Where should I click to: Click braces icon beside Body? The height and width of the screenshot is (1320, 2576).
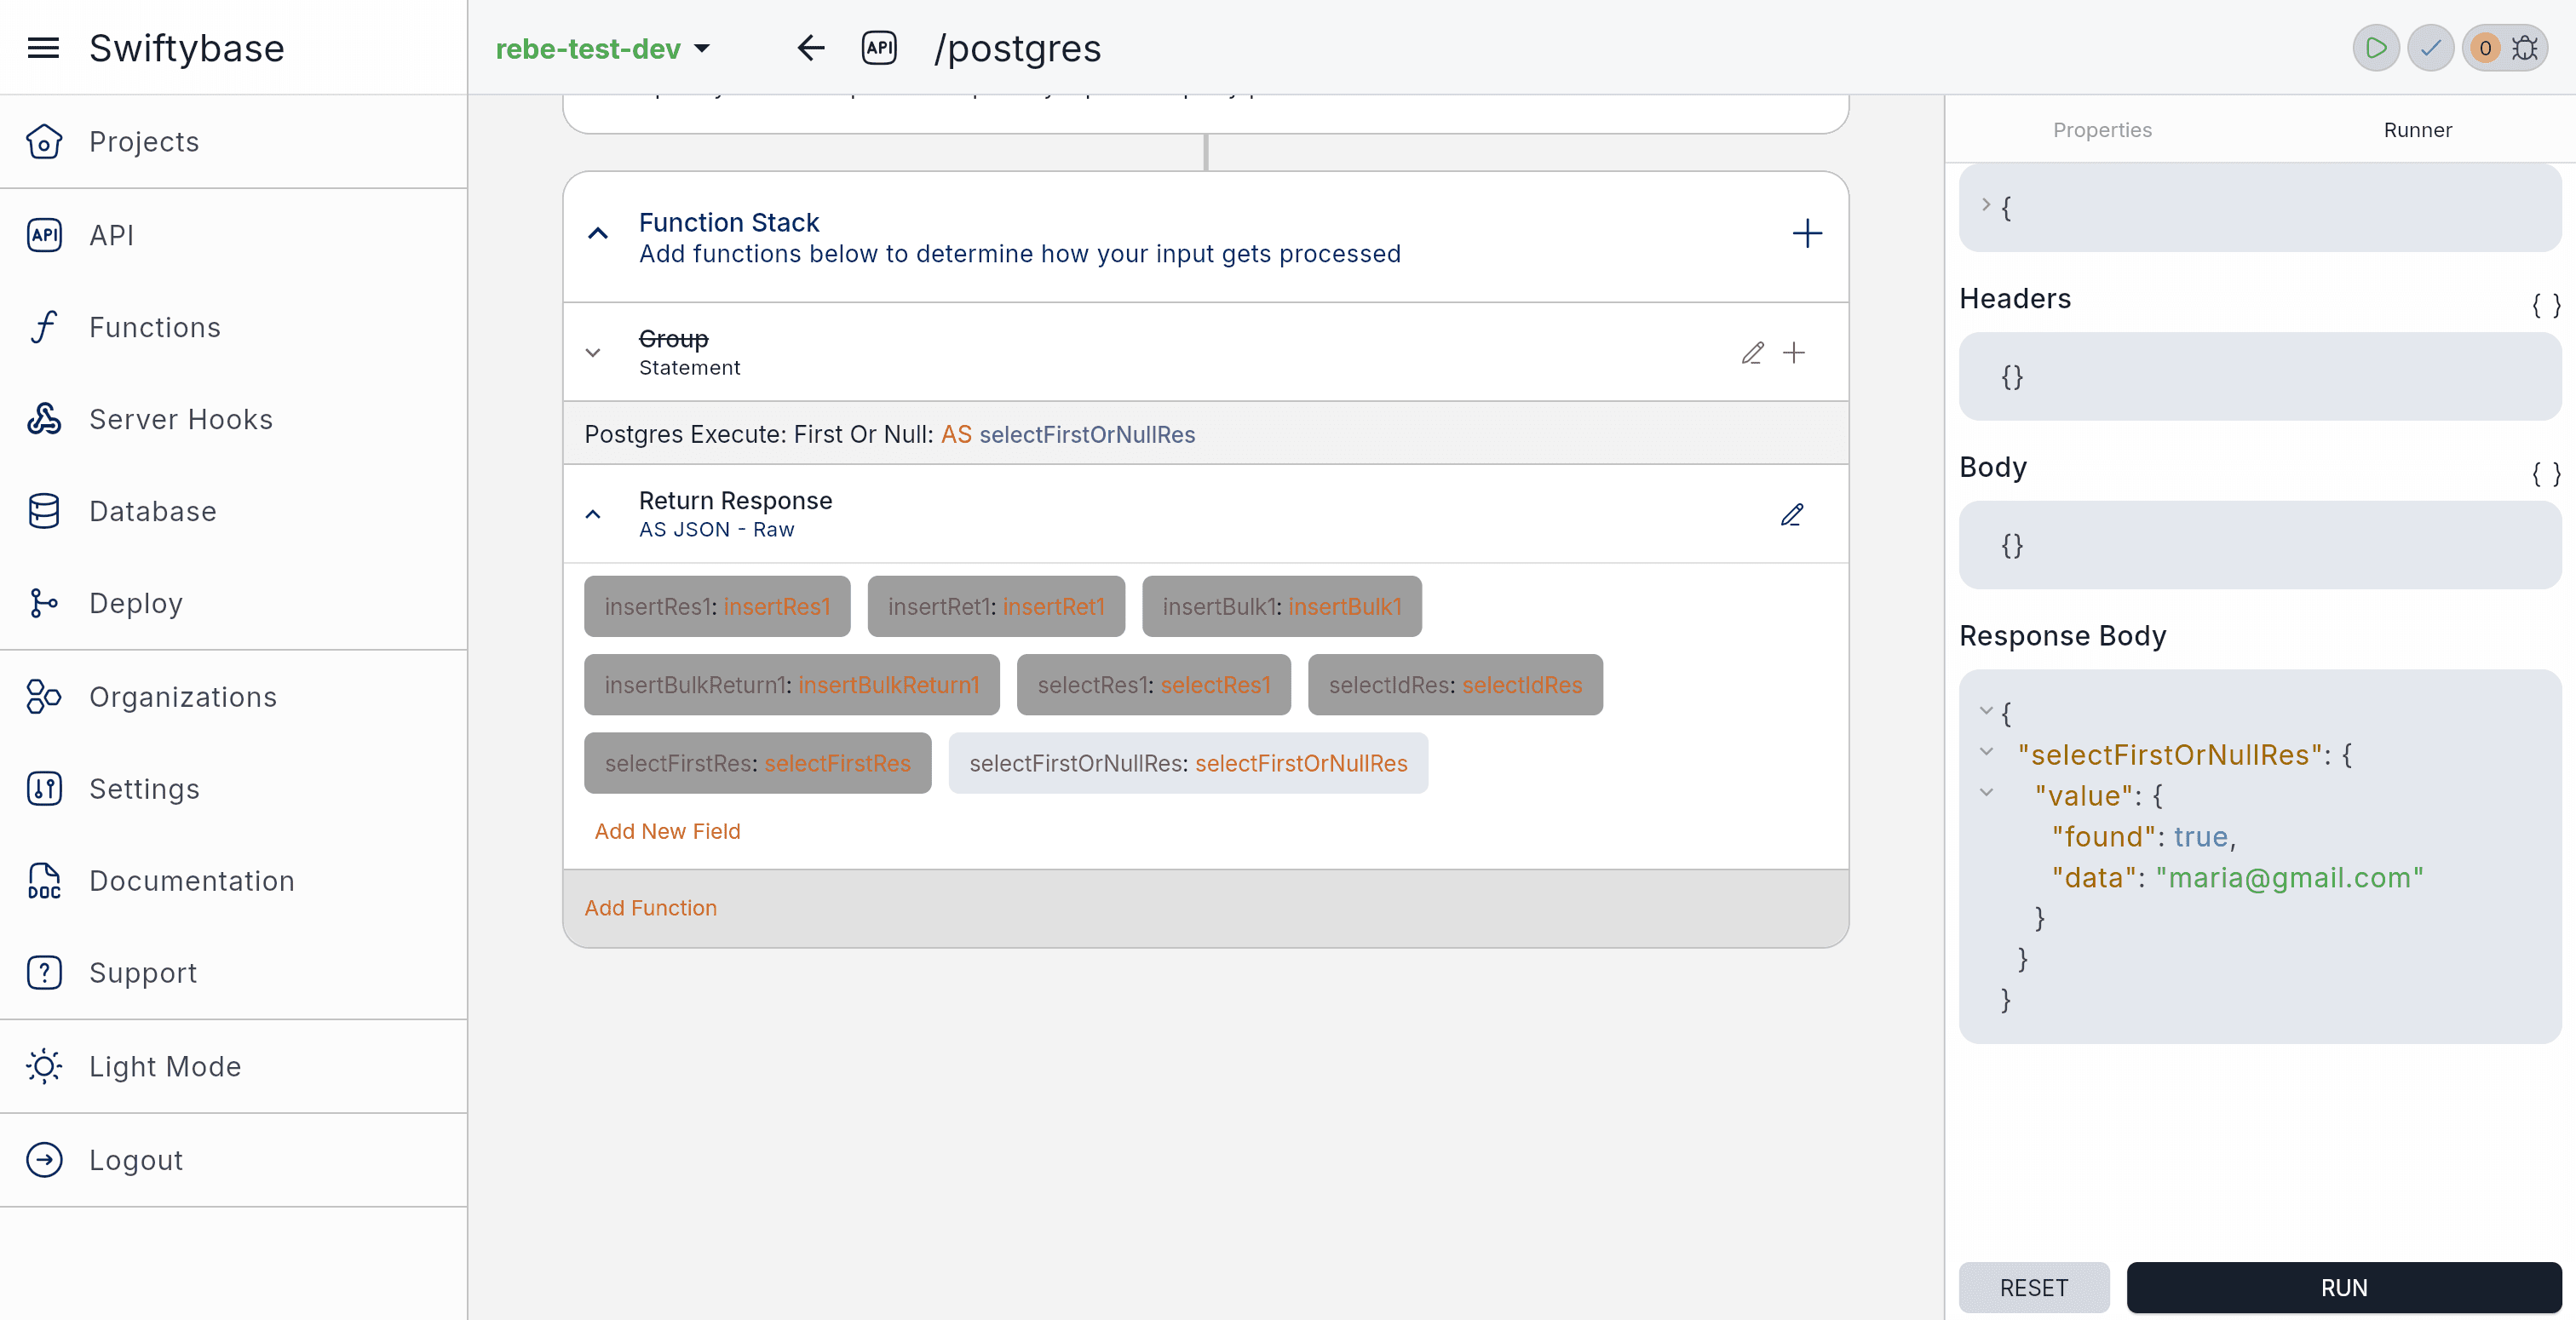pos(2545,474)
